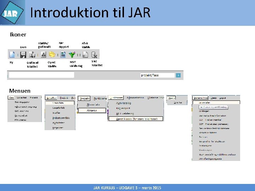This screenshot has height=191, width=255.
Task: Open Hjælp next to Eksterne links
Action: [214, 98]
